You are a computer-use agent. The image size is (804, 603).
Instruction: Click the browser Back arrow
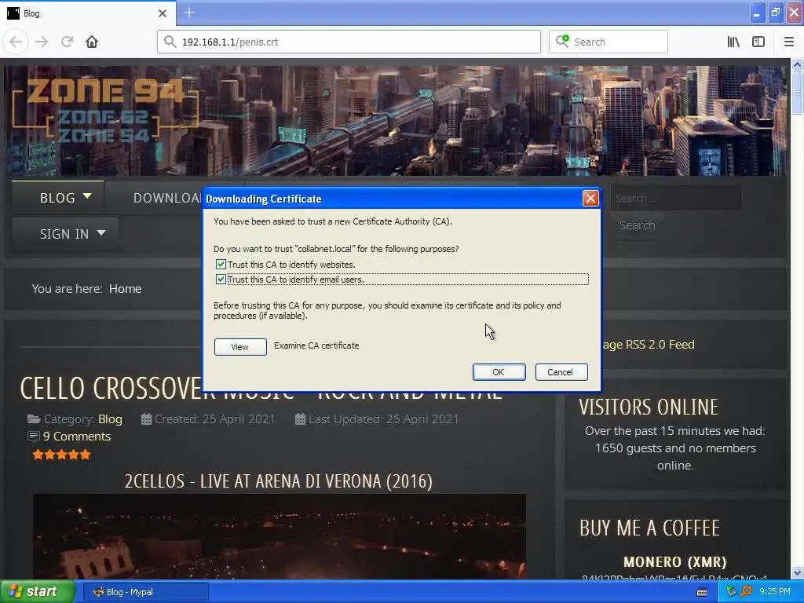point(16,42)
